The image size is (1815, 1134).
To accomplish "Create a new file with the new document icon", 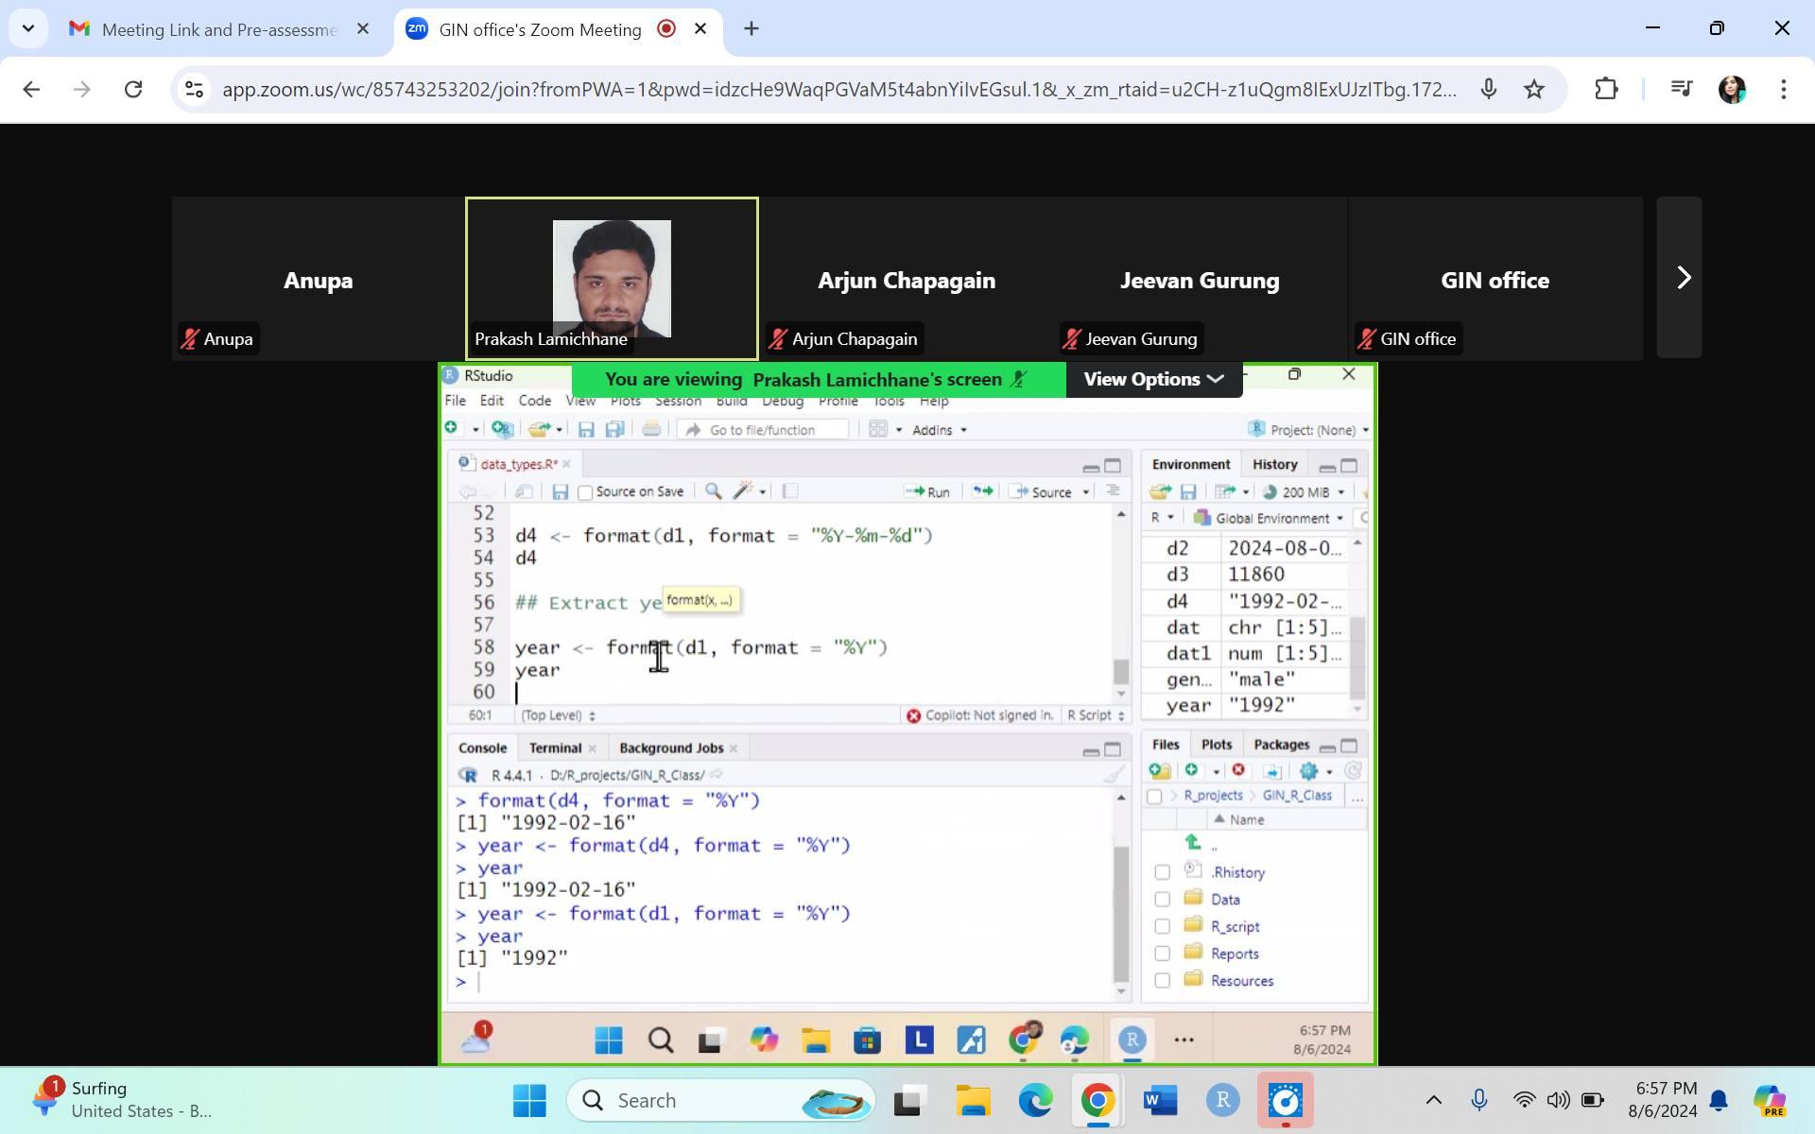I will click(451, 428).
